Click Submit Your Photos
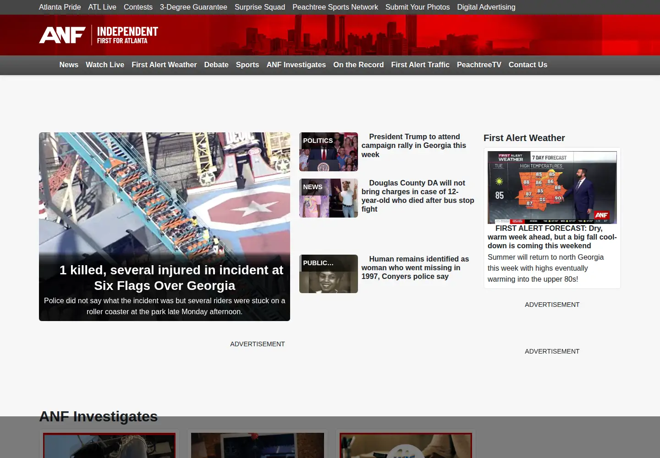This screenshot has width=660, height=458. point(418,7)
